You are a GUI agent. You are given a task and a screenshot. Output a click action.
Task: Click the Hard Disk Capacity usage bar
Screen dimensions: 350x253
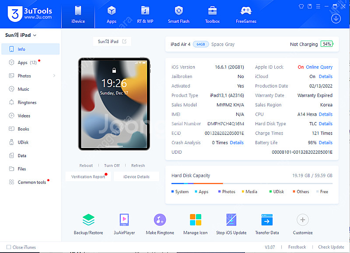252,183
